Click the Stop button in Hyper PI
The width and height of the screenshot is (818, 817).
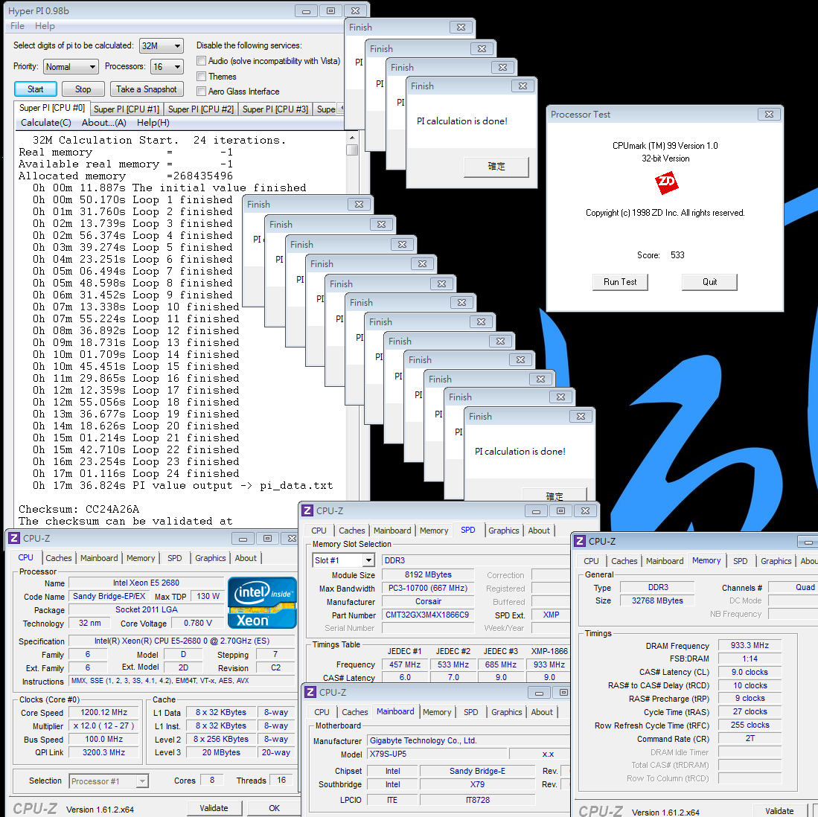coord(83,89)
